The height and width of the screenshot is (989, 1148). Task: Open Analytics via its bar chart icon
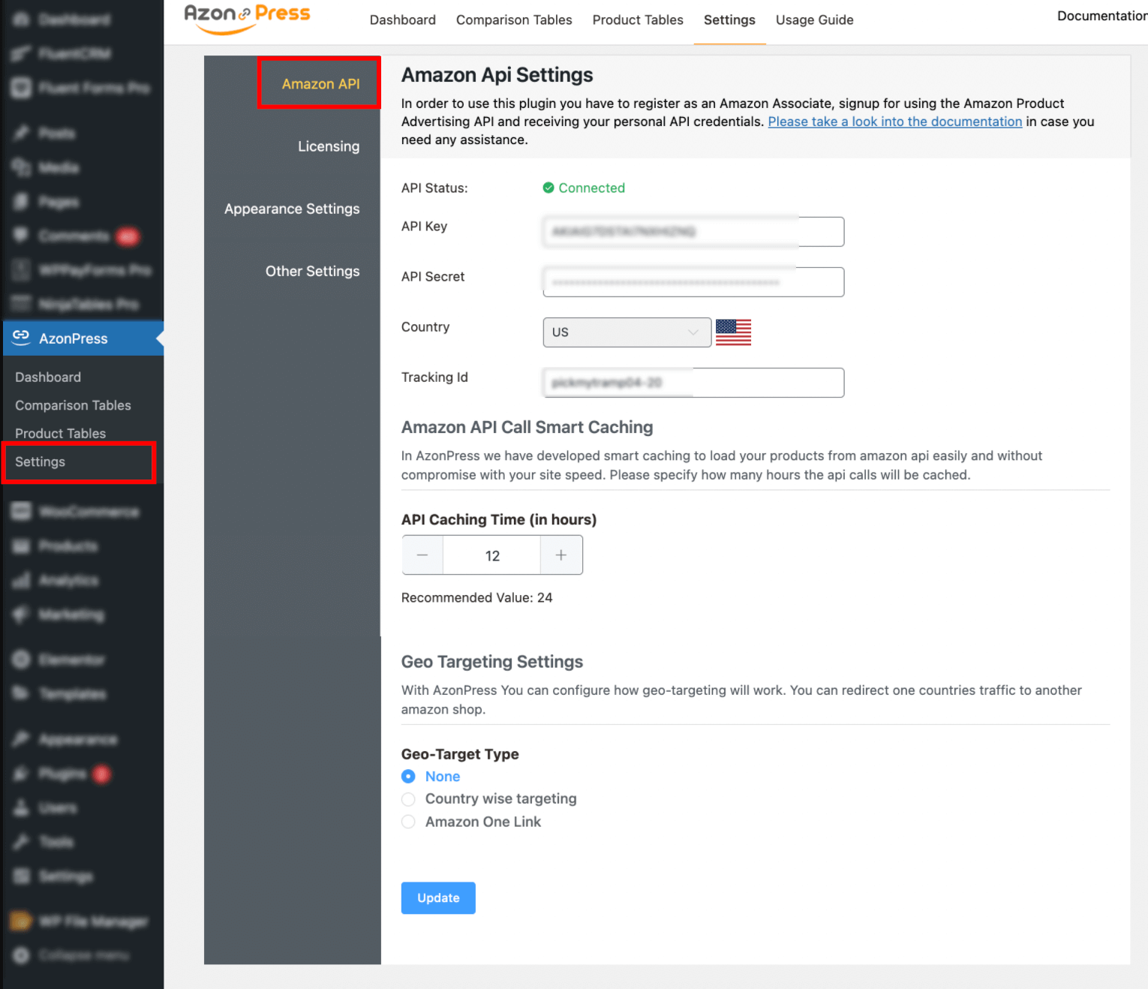(x=21, y=580)
